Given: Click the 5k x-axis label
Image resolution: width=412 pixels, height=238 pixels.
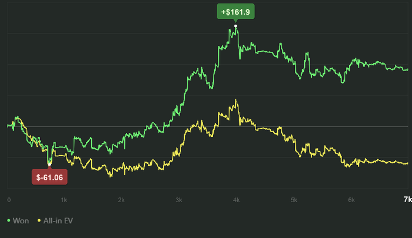Looking at the screenshot, I should point(294,200).
